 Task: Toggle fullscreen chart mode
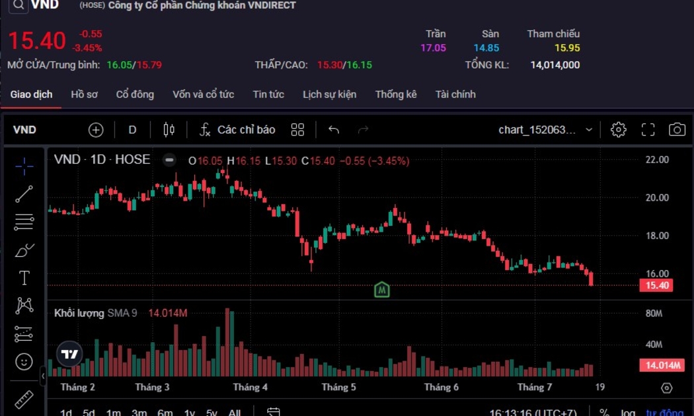(x=648, y=129)
